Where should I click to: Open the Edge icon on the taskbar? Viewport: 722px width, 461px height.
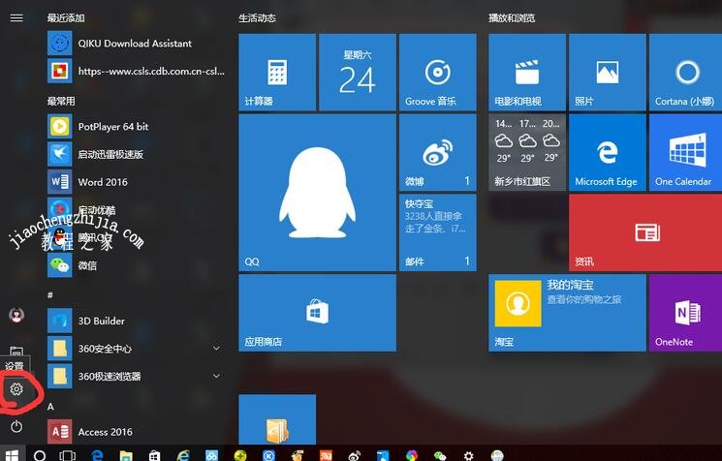pos(97,455)
